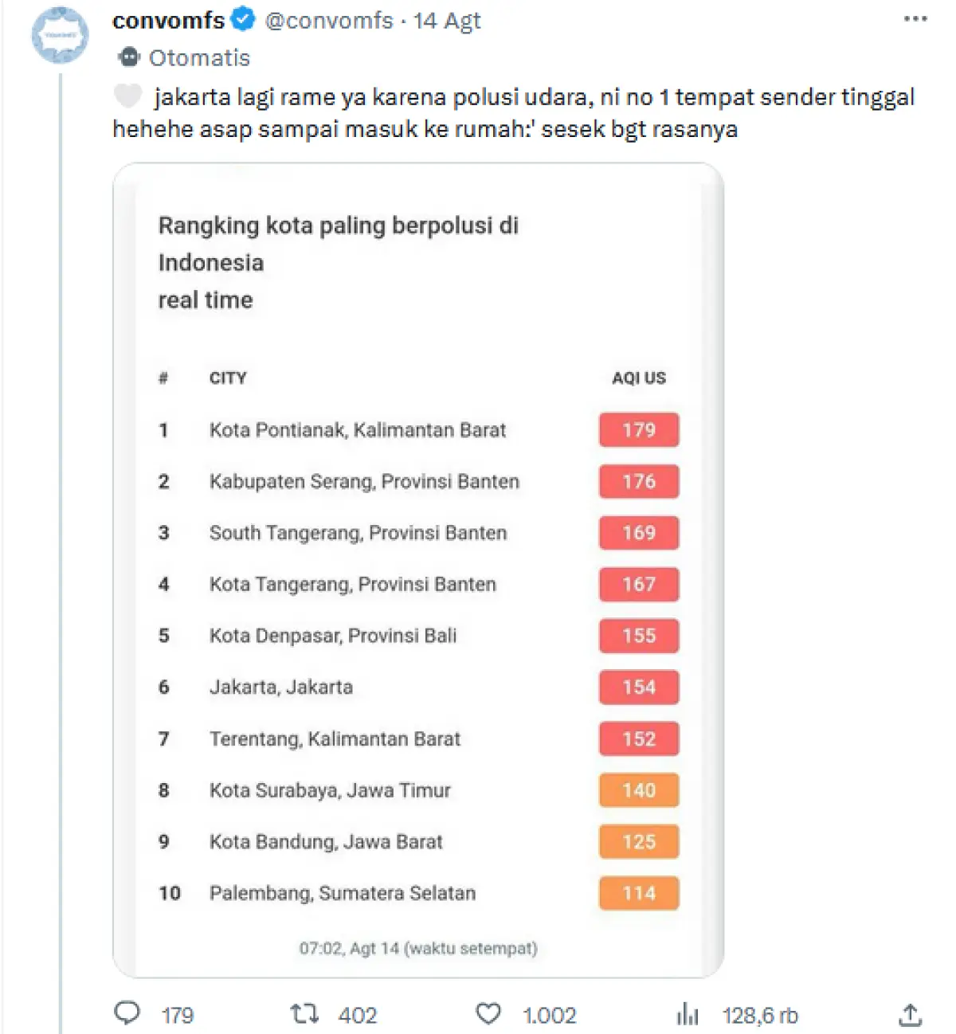This screenshot has width=956, height=1034.
Task: Click the blue verified badge next to convomfs
Action: (241, 20)
